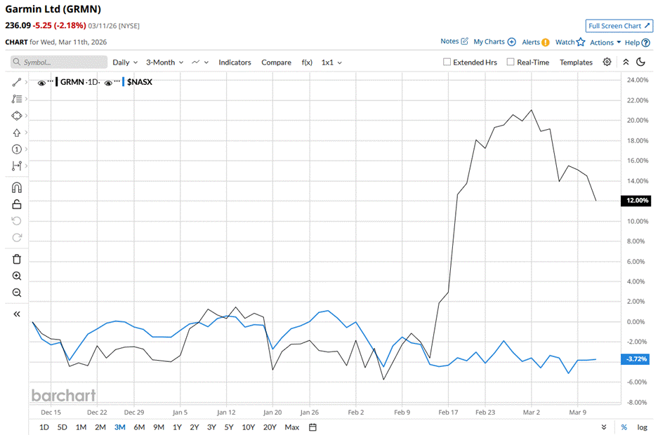The image size is (658, 435).
Task: Open GRMN series options ellipsis
Action: coord(51,81)
